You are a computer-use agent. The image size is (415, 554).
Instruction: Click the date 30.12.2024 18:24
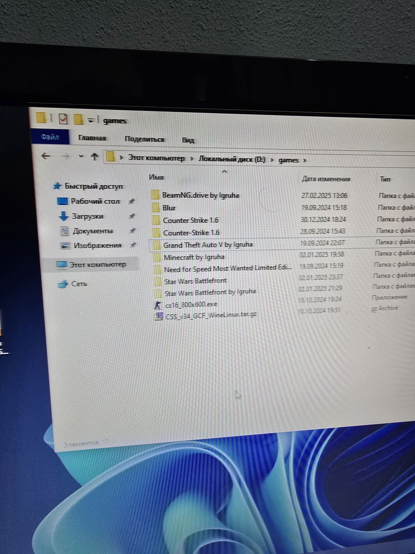click(323, 220)
